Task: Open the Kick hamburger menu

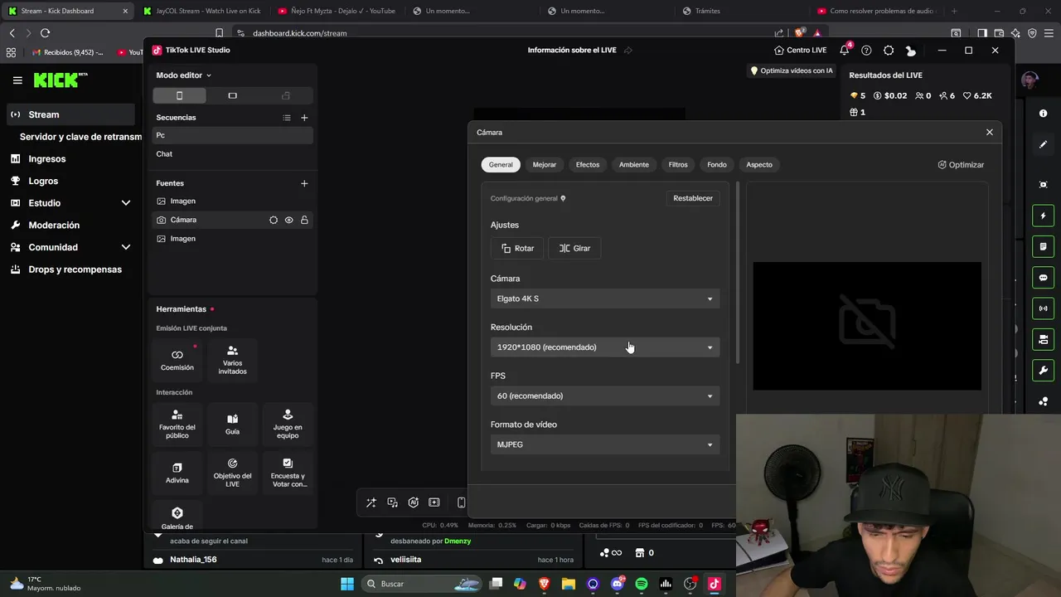Action: 17,80
